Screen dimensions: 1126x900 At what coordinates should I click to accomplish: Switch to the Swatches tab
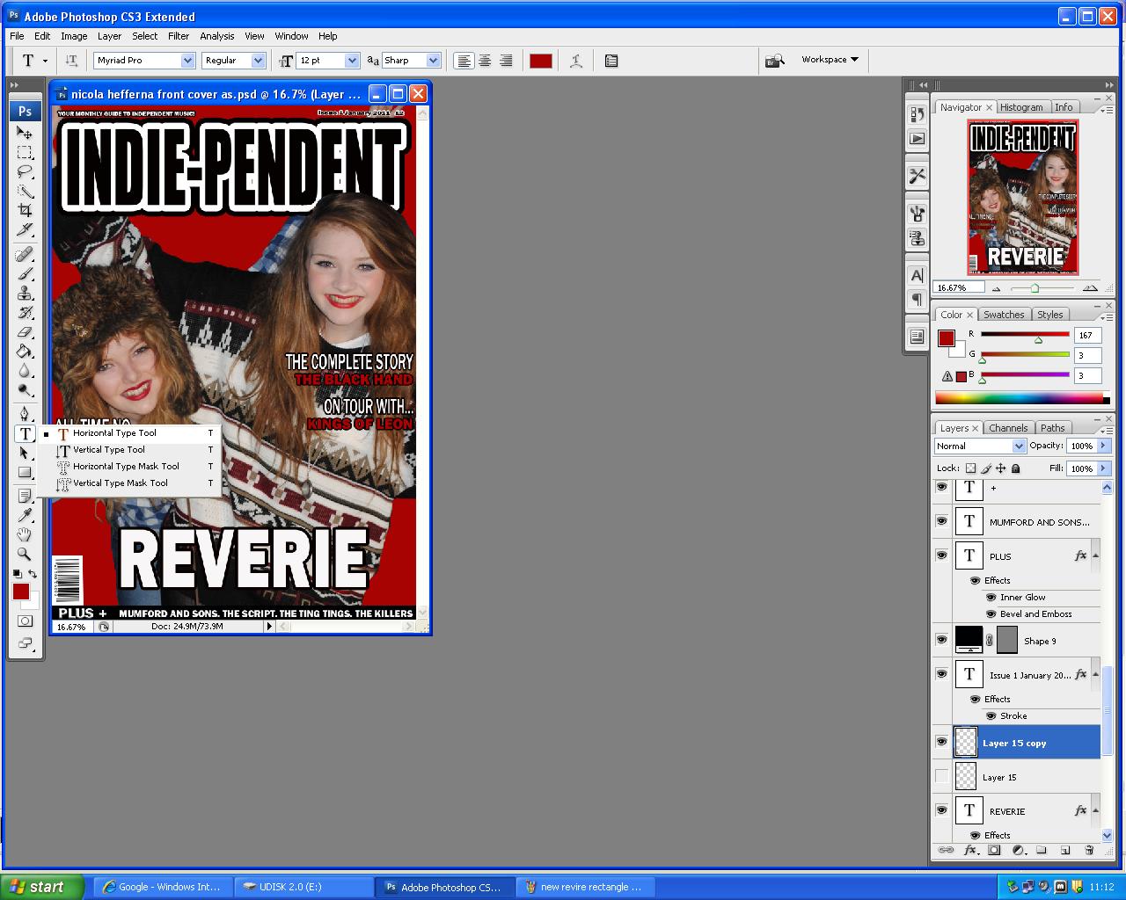coord(1004,315)
